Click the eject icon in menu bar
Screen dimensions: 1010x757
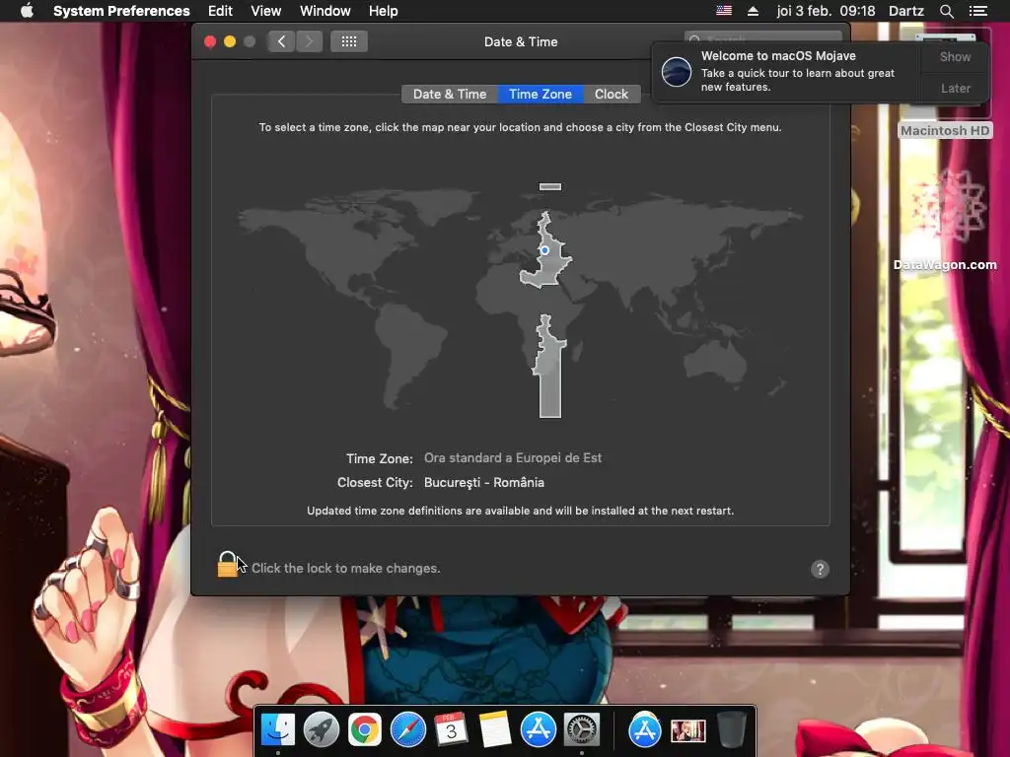[753, 11]
